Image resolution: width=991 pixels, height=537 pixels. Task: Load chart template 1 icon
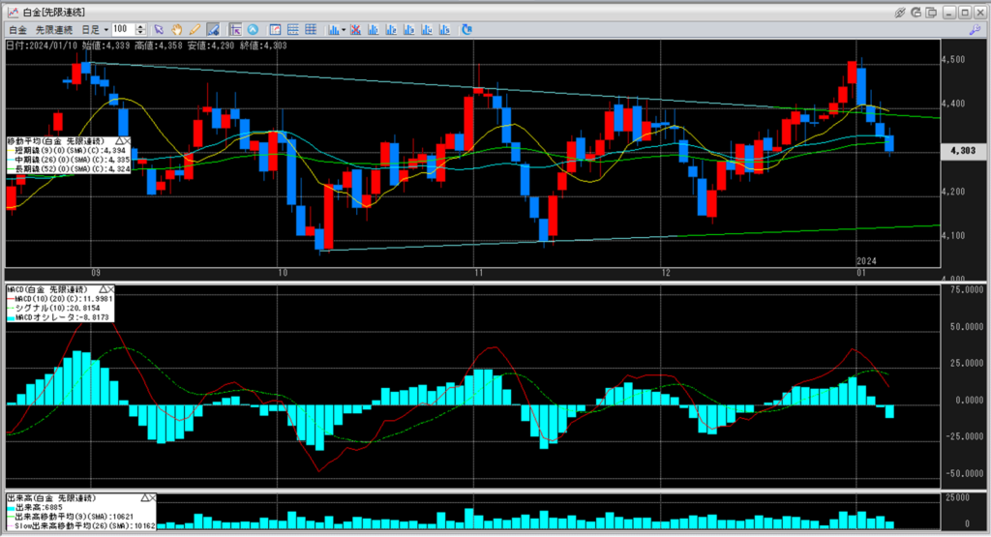point(374,30)
